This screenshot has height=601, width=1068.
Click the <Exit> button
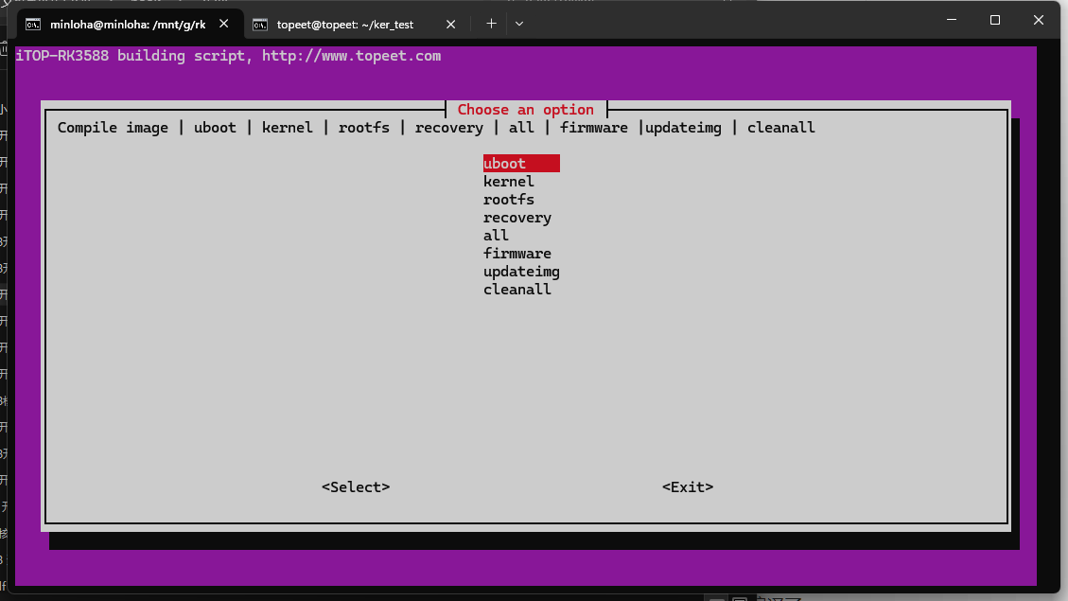(x=688, y=487)
